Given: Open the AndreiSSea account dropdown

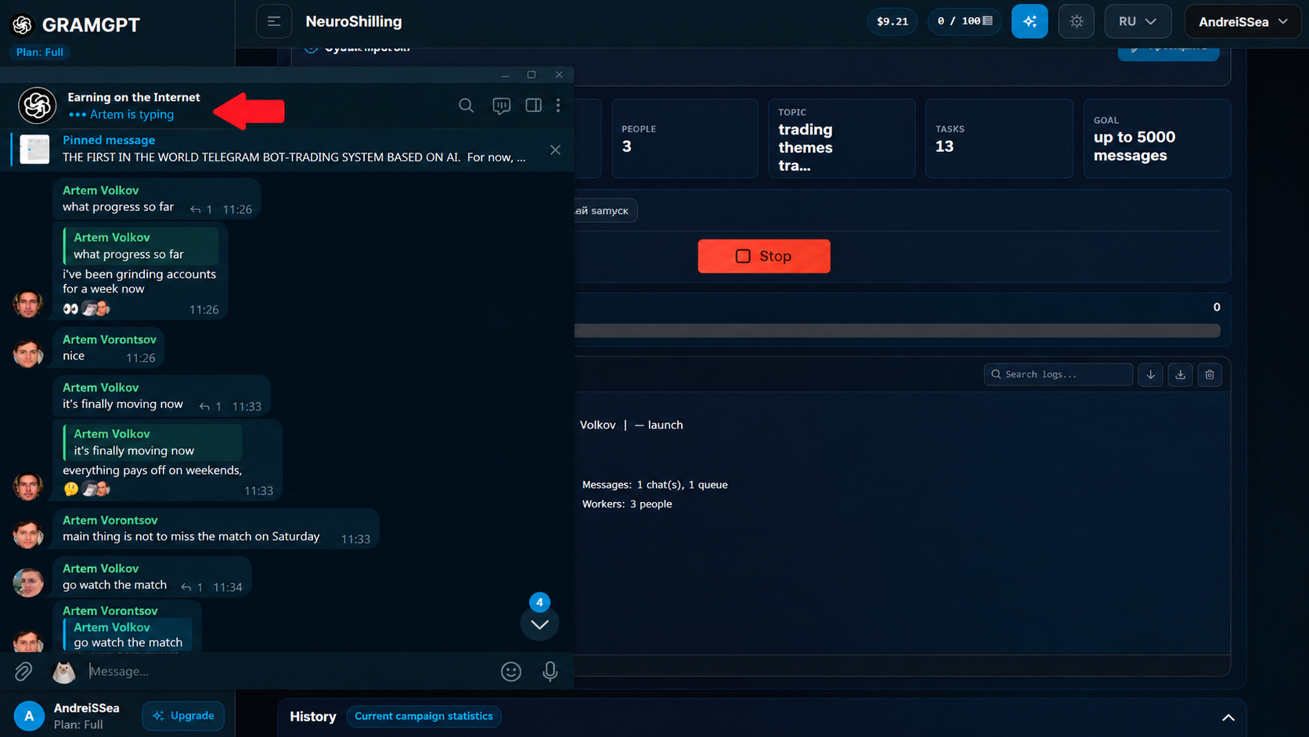Looking at the screenshot, I should click(1242, 21).
